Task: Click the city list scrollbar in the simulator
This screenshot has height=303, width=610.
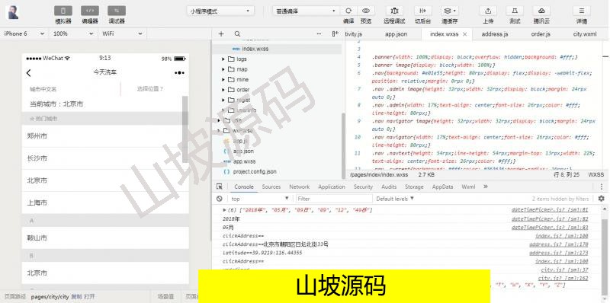Action: point(185,110)
